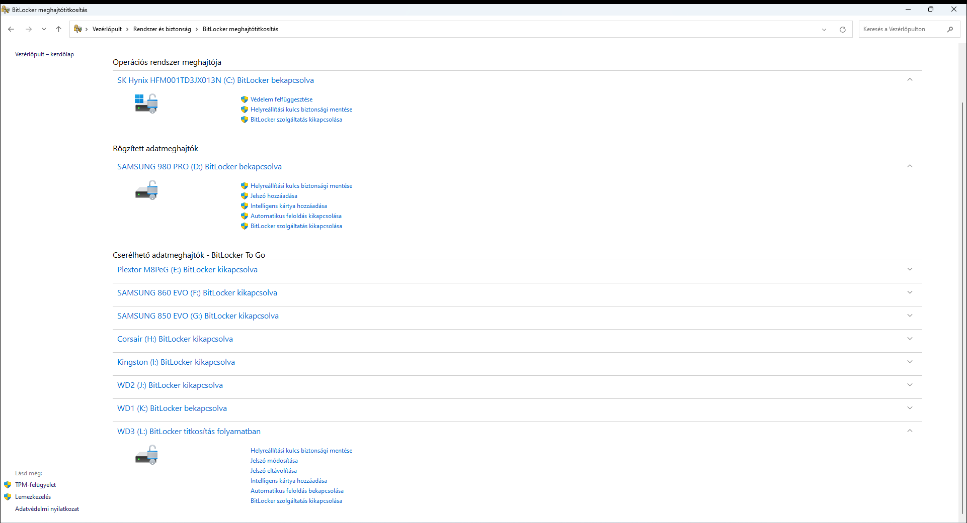This screenshot has width=967, height=523.
Task: Click shield icon next to C: recovery key backup
Action: [245, 110]
